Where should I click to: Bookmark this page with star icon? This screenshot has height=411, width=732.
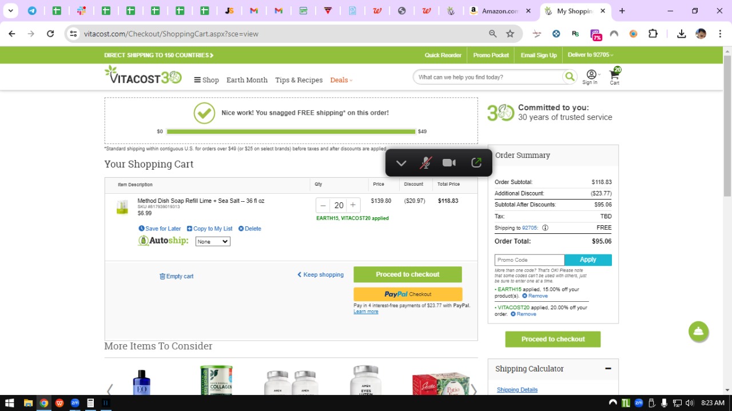[510, 34]
